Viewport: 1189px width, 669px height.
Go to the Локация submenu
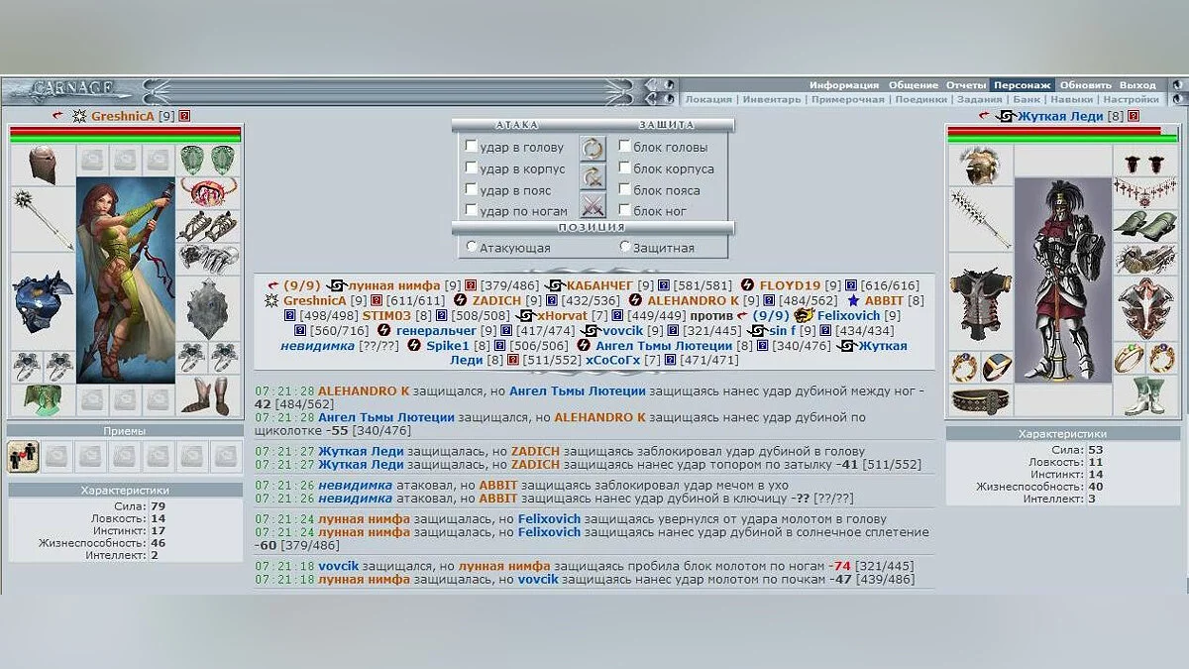tap(708, 99)
